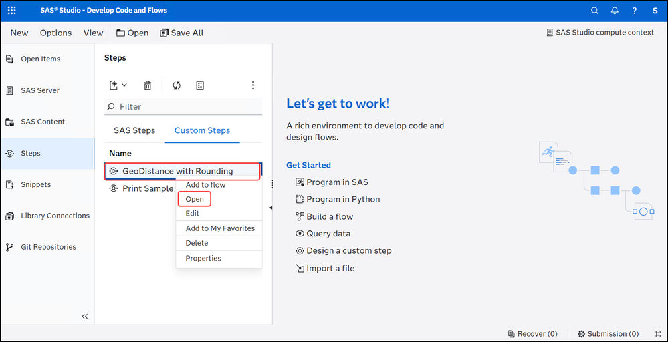
Task: Click the Program in SAS link
Action: tap(332, 182)
